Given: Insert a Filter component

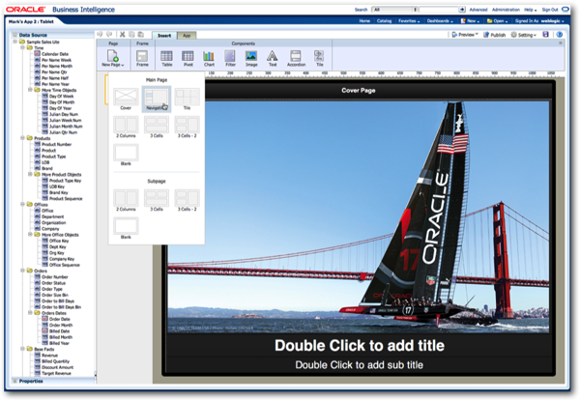Looking at the screenshot, I should tap(230, 58).
